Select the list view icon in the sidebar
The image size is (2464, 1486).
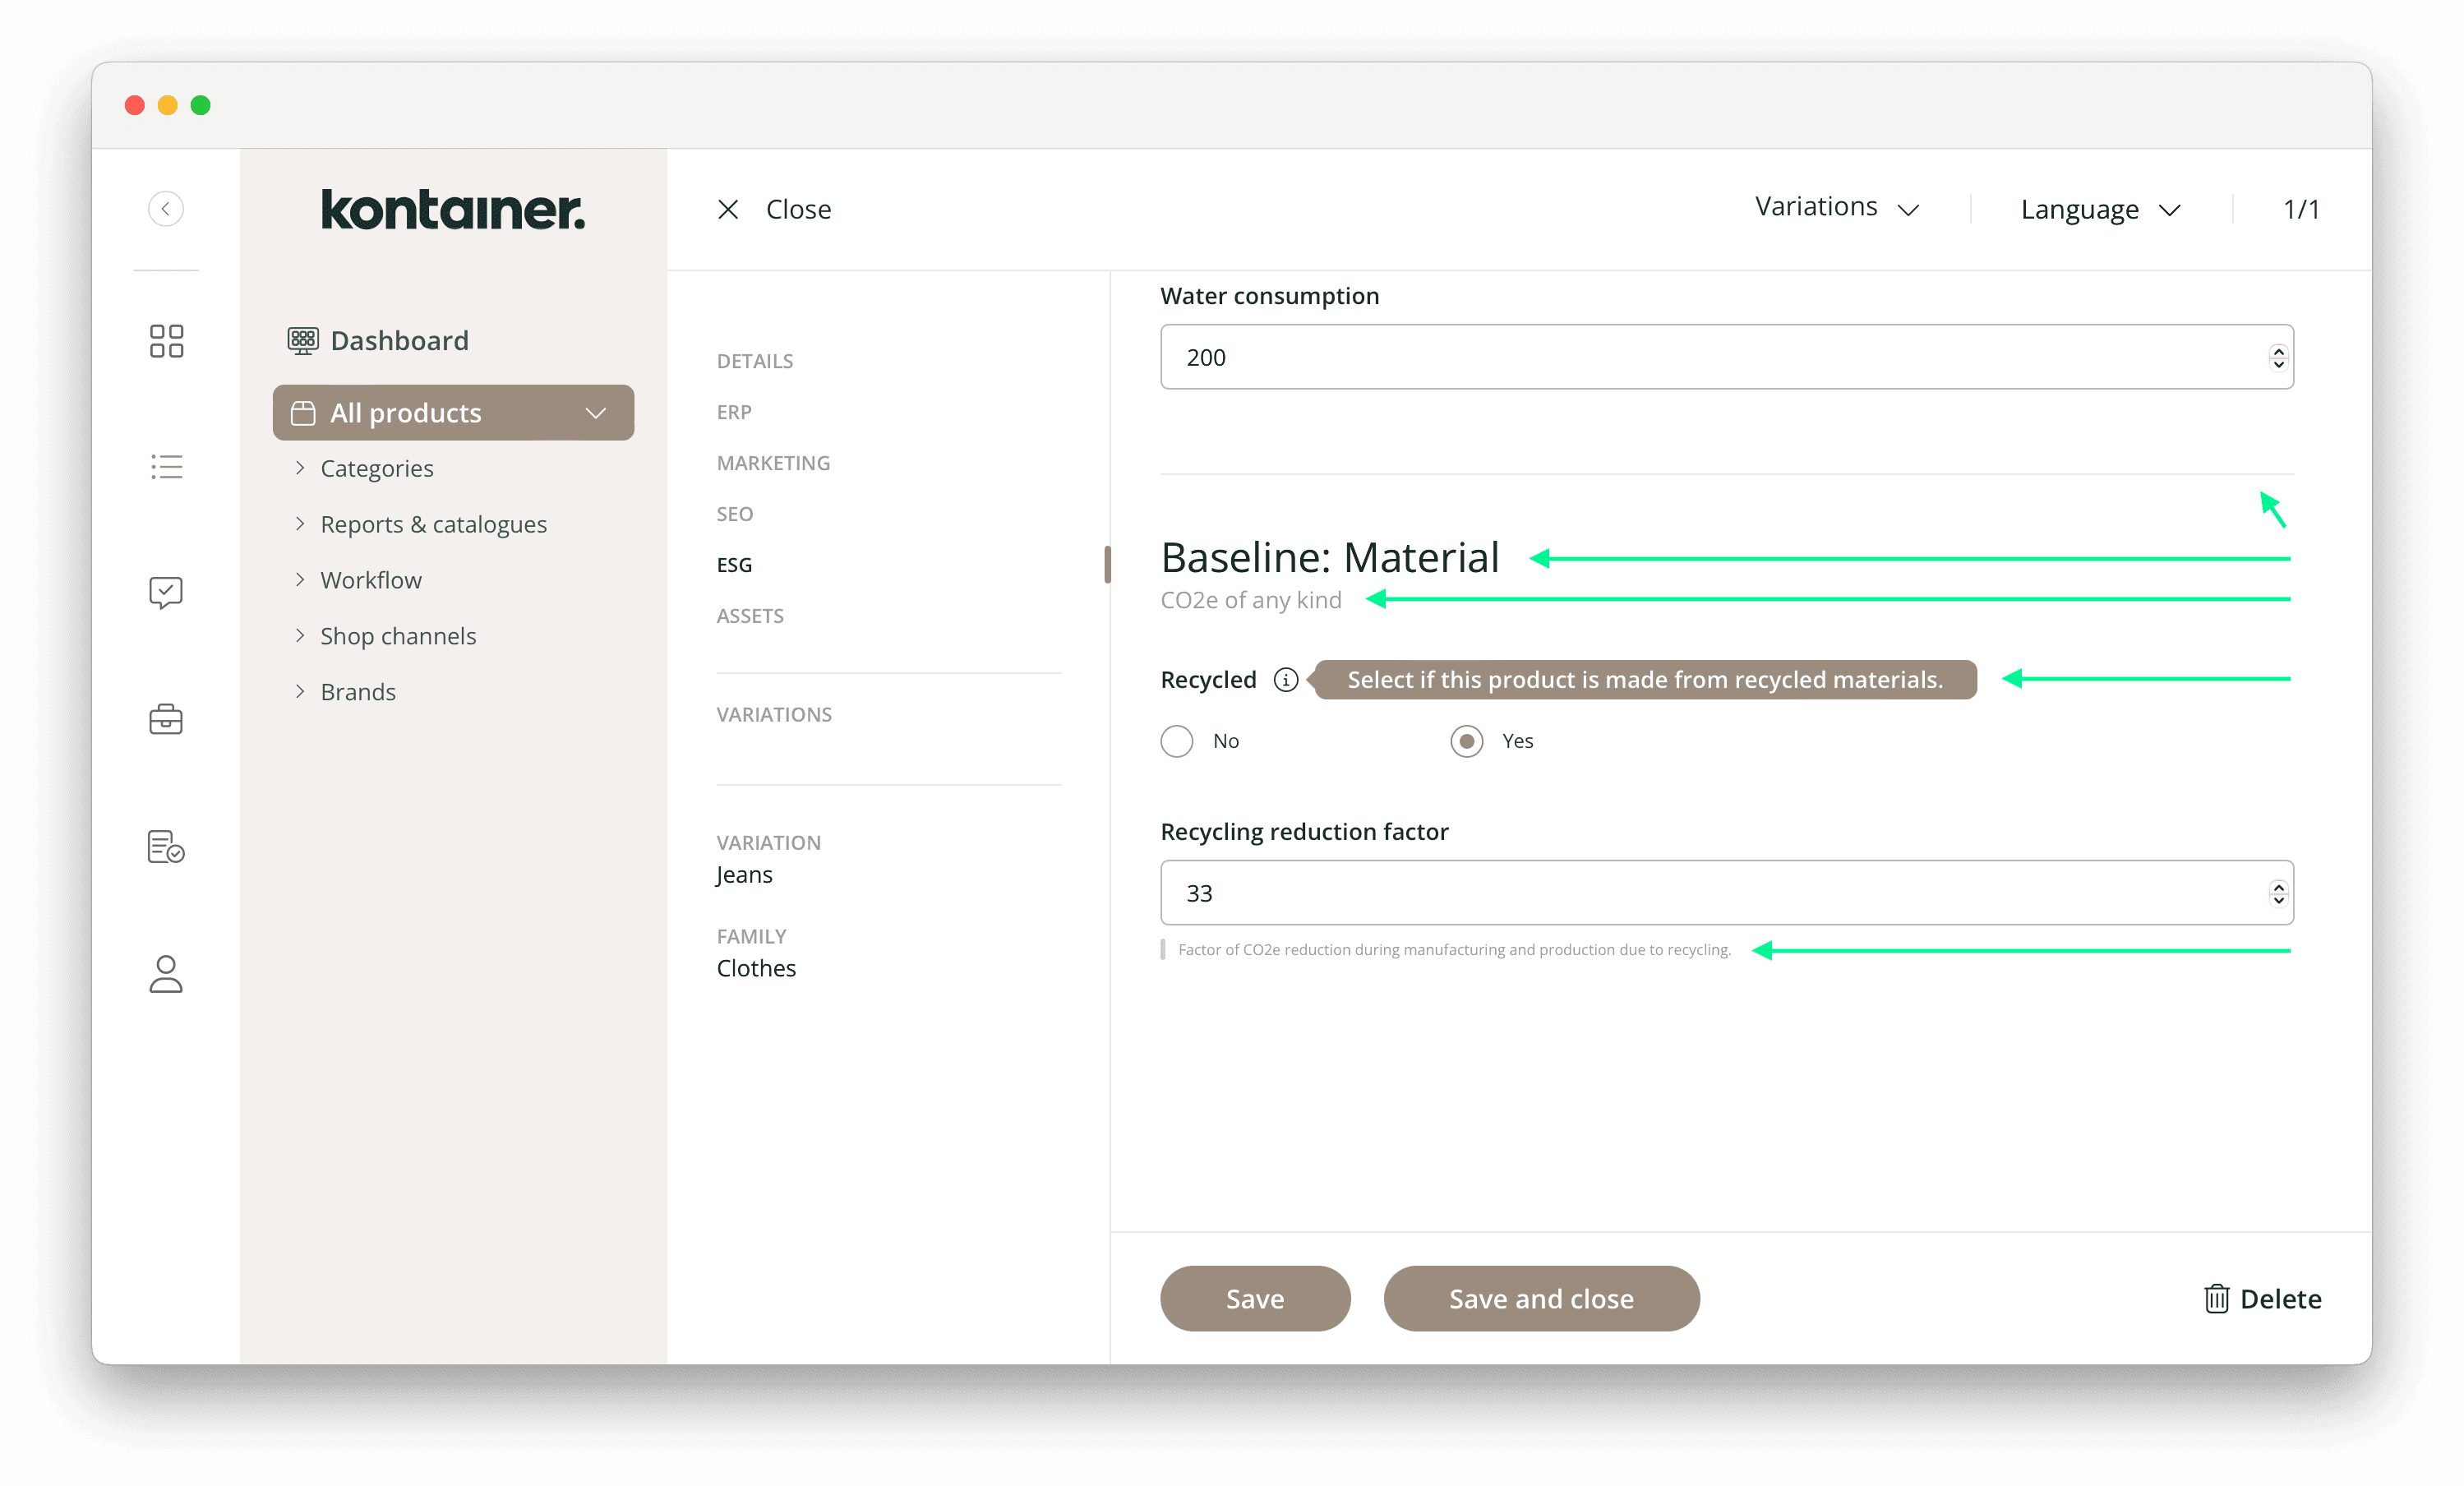pos(166,466)
